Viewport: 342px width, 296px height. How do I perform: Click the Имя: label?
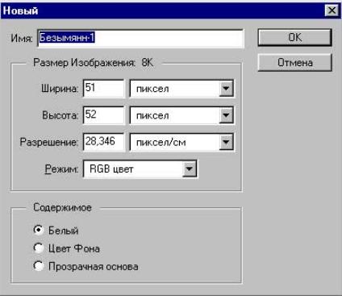pos(22,39)
